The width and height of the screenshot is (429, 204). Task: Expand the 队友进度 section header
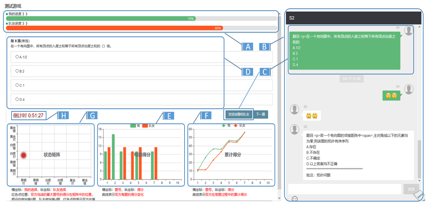point(17,23)
